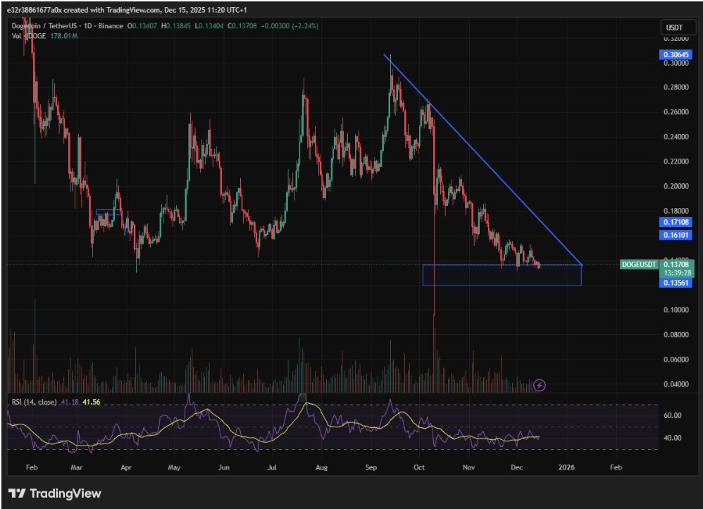This screenshot has height=509, width=703.
Task: Click the Binance exchange label in the legend
Action: (111, 25)
